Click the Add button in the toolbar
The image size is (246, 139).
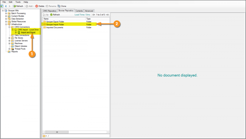click(x=29, y=6)
